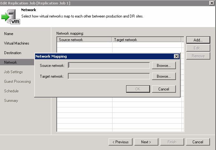Image resolution: width=216 pixels, height=150 pixels.
Task: Select the Network wizard step
Action: click(x=17, y=62)
